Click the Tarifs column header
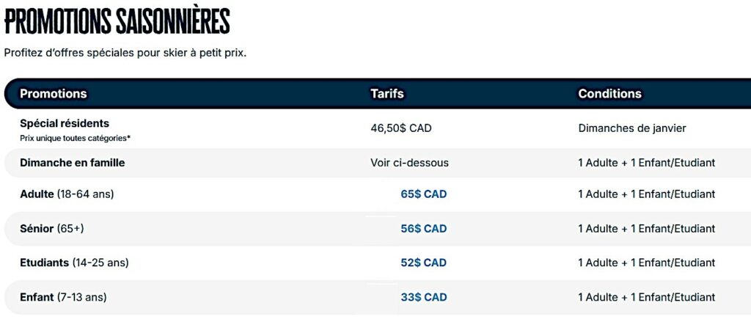This screenshot has height=319, width=751. (387, 94)
